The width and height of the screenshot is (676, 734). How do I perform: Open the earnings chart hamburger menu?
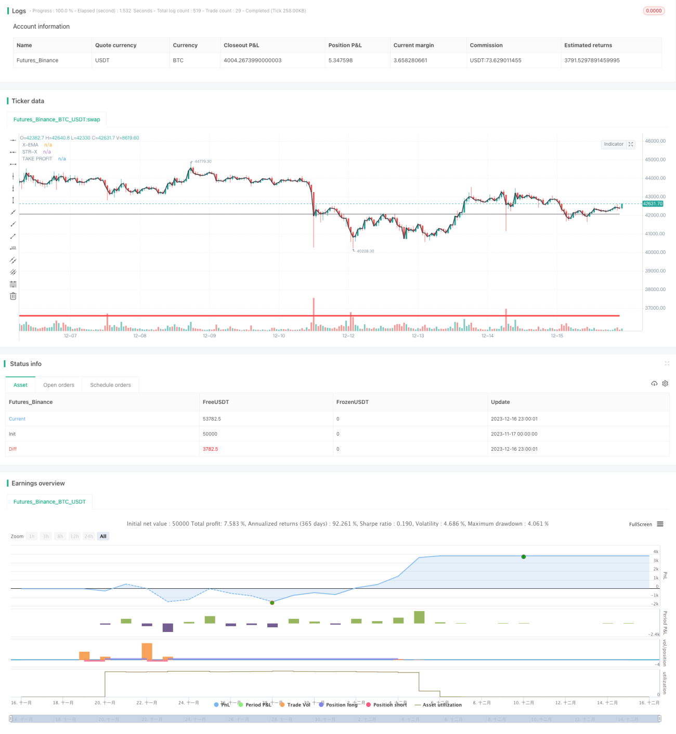pyautogui.click(x=660, y=524)
